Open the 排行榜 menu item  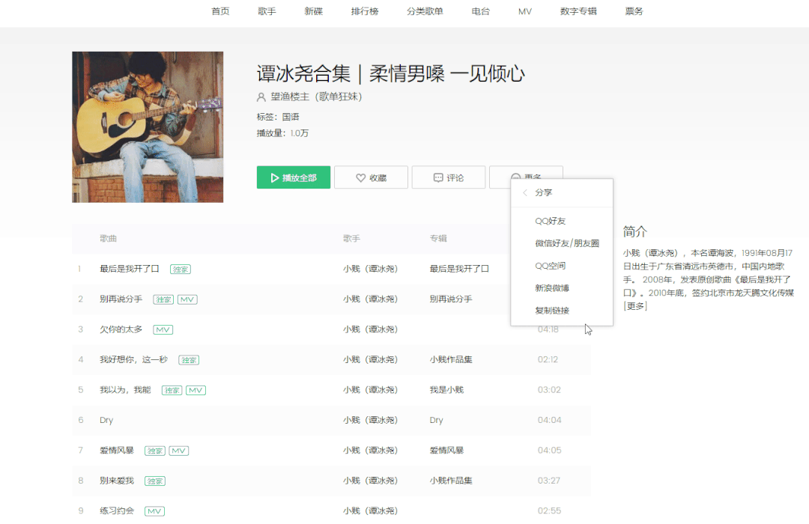pos(365,11)
